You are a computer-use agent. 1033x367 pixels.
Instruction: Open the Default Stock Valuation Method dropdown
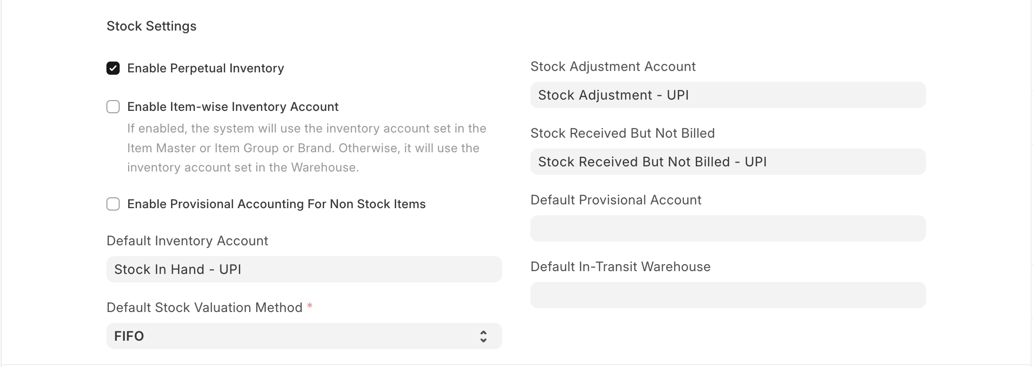pyautogui.click(x=304, y=336)
